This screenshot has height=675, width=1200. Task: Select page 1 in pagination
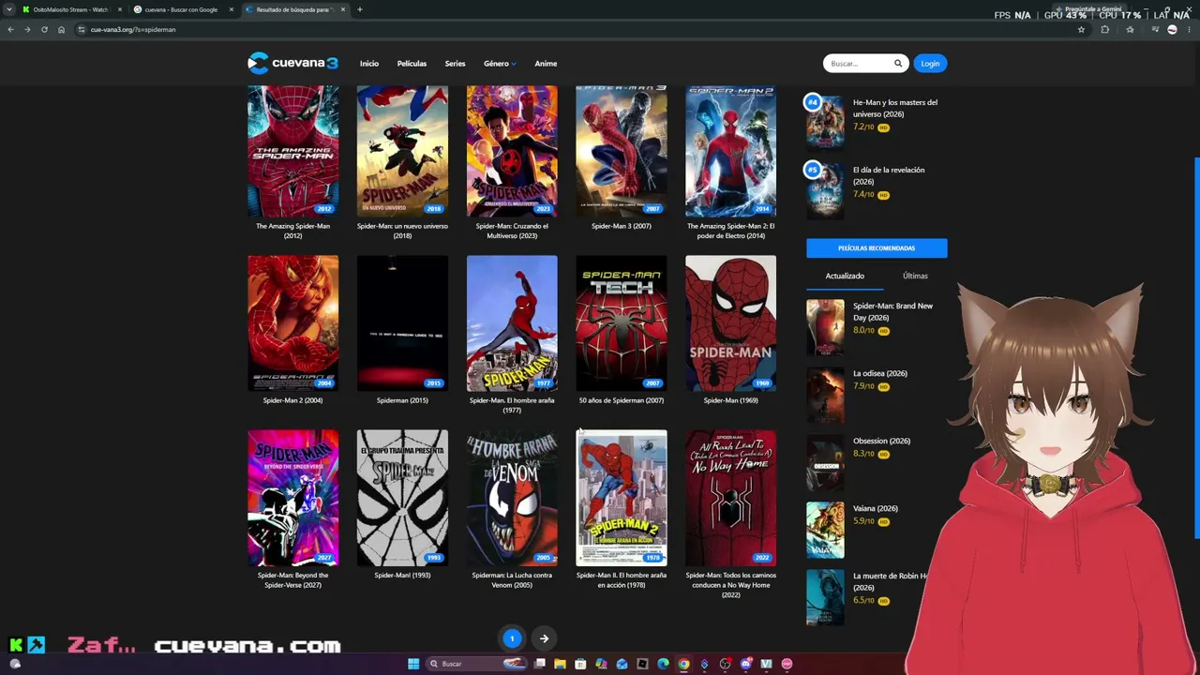click(512, 638)
